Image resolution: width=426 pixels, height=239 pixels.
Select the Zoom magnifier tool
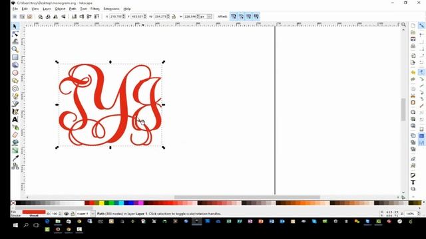(x=15, y=49)
